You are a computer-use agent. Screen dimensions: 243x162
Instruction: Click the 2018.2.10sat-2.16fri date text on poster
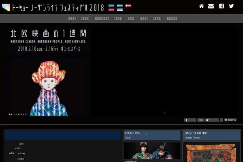(x=38, y=49)
